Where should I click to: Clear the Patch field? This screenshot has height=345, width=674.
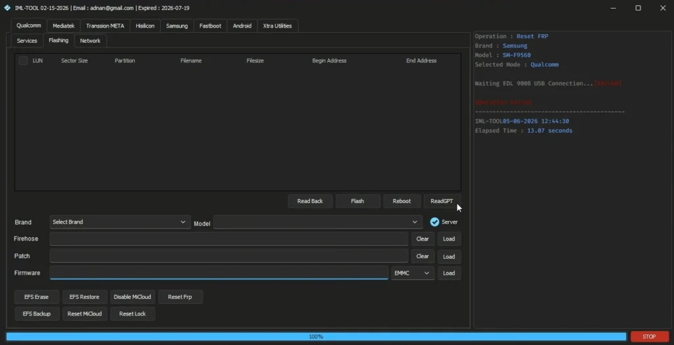(x=423, y=256)
